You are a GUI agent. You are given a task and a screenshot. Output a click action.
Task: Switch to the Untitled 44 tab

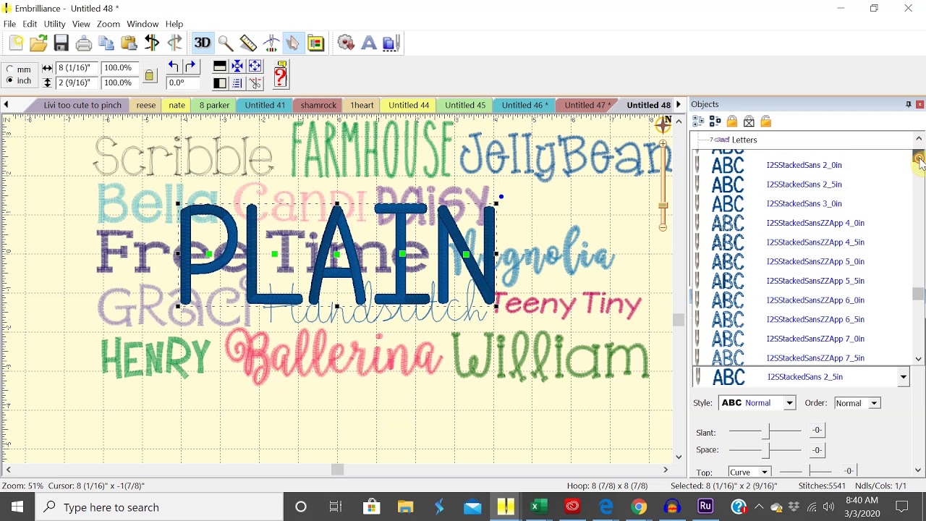click(409, 105)
